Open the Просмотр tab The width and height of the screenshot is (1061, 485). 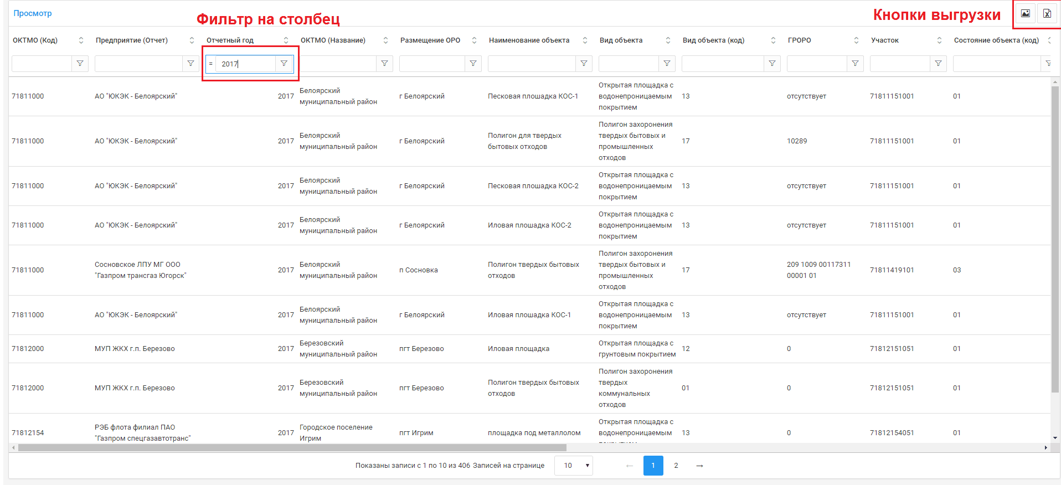(x=33, y=13)
